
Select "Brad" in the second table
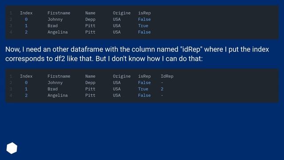(x=52, y=89)
